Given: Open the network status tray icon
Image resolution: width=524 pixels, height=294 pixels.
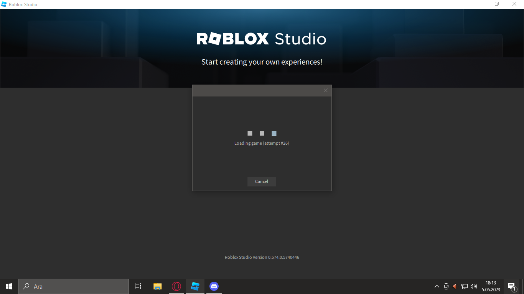Looking at the screenshot, I should [x=464, y=286].
